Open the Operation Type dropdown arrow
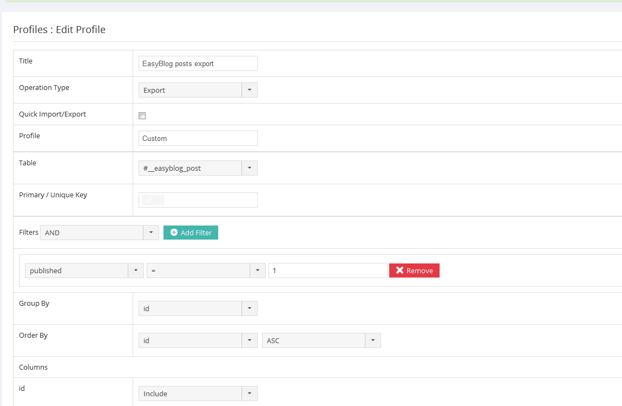Screen dimensions: 622x406 pyautogui.click(x=249, y=90)
